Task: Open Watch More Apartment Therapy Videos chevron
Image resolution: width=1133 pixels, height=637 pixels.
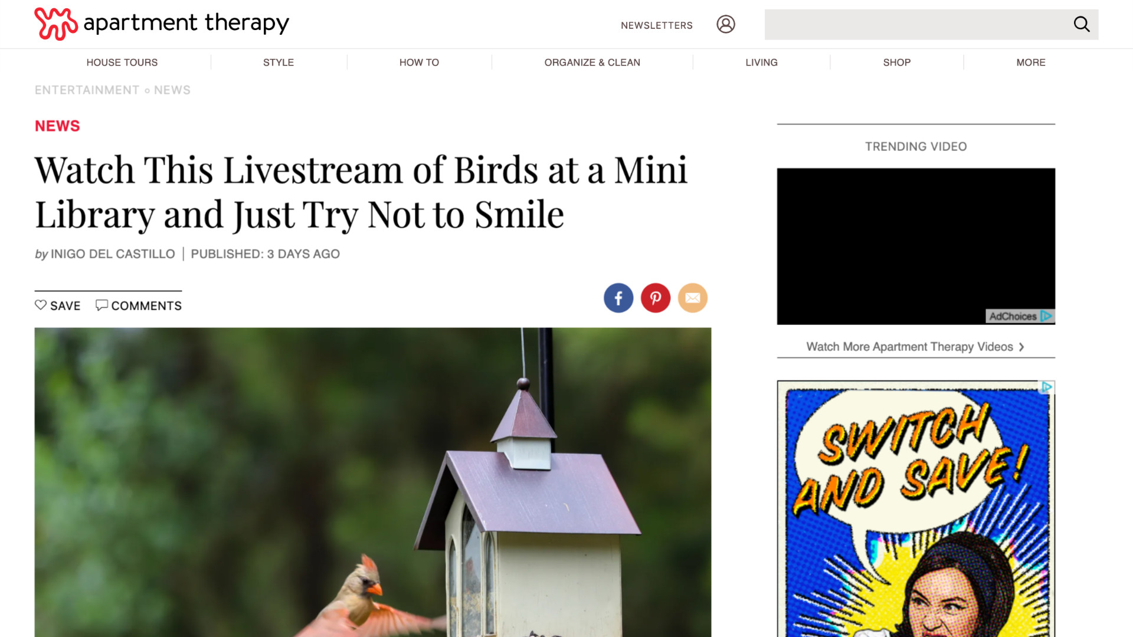Action: pyautogui.click(x=1021, y=347)
